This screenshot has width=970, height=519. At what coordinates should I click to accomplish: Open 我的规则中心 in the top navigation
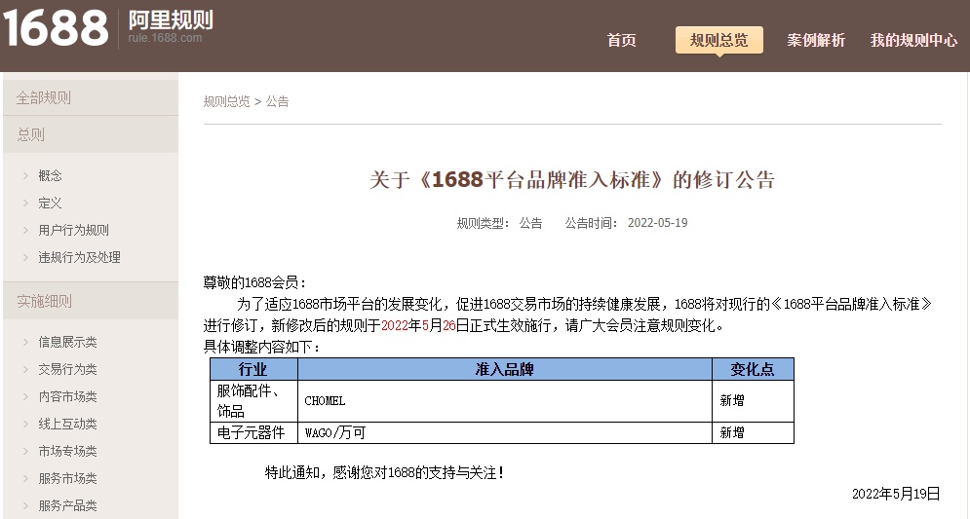913,40
